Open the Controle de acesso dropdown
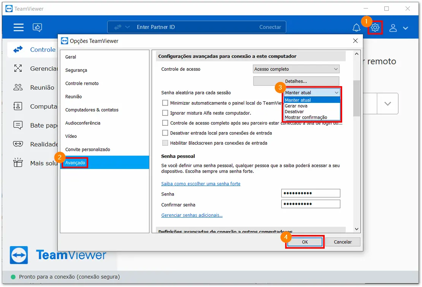The height and width of the screenshot is (287, 422). [296, 69]
